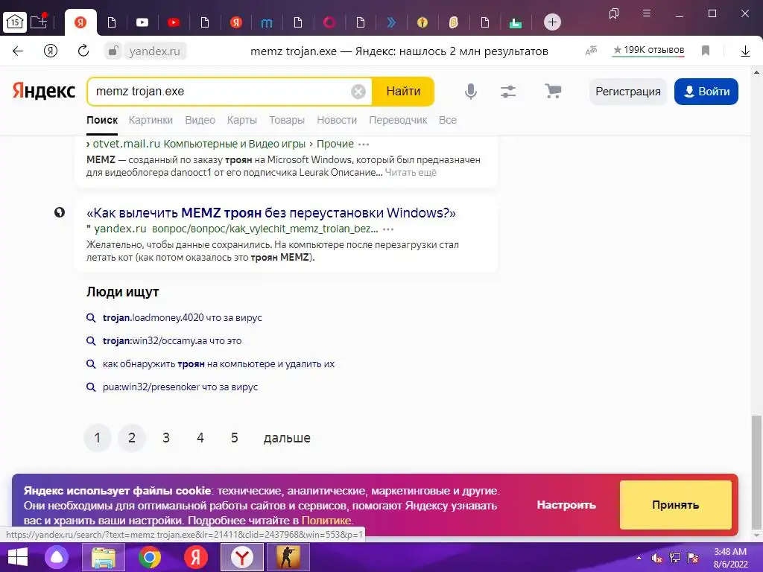Click the globe favicon beside MEMZ result
Image resolution: width=763 pixels, height=572 pixels.
pyautogui.click(x=60, y=212)
